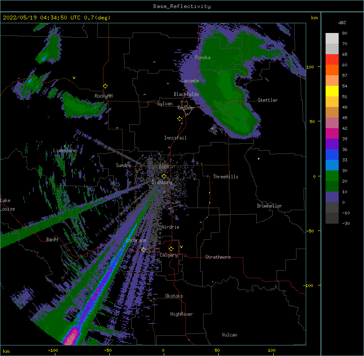Viewport: 364px width, 356px height.
Task: Click the Airdrie label
Action: pyautogui.click(x=171, y=227)
